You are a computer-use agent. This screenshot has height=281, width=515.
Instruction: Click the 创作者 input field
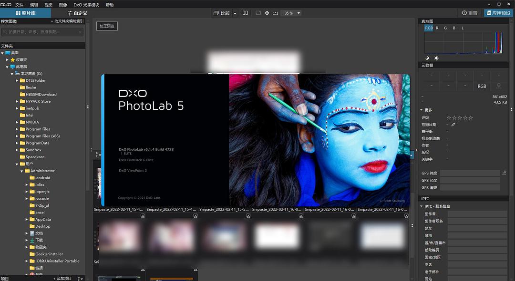[477, 213]
